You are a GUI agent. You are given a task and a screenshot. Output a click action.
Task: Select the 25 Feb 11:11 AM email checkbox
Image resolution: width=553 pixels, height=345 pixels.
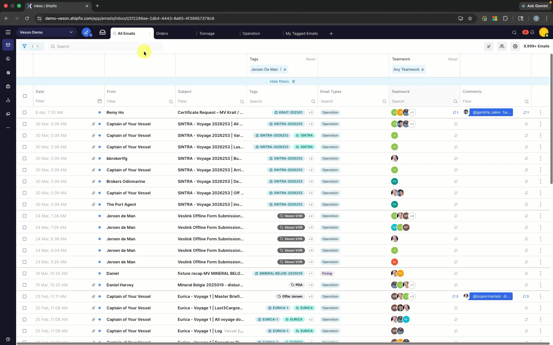(x=24, y=296)
